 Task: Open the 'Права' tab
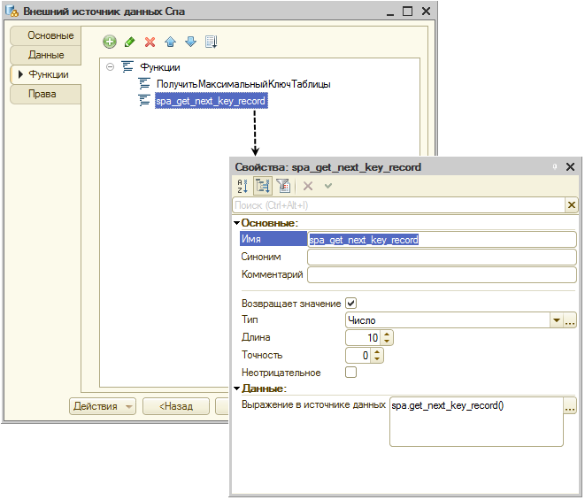(x=42, y=94)
